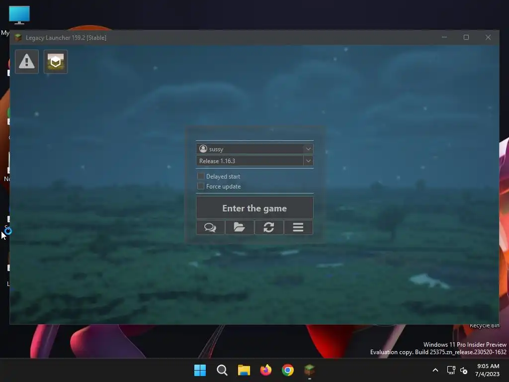The height and width of the screenshot is (382, 509).
Task: Open the muted volume tray icon
Action: tap(464, 370)
